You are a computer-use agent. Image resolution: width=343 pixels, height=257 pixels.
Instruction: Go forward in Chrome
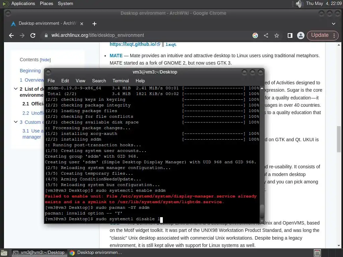(x=22, y=35)
